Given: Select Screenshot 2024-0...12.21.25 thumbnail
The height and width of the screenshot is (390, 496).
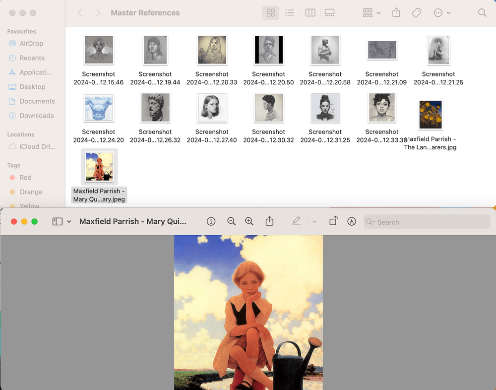Looking at the screenshot, I should [x=438, y=50].
